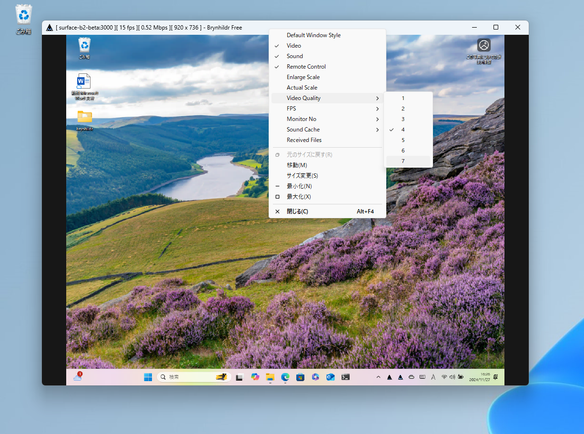Open the Word document icon on remote desktop
This screenshot has width=584, height=434.
tap(84, 86)
